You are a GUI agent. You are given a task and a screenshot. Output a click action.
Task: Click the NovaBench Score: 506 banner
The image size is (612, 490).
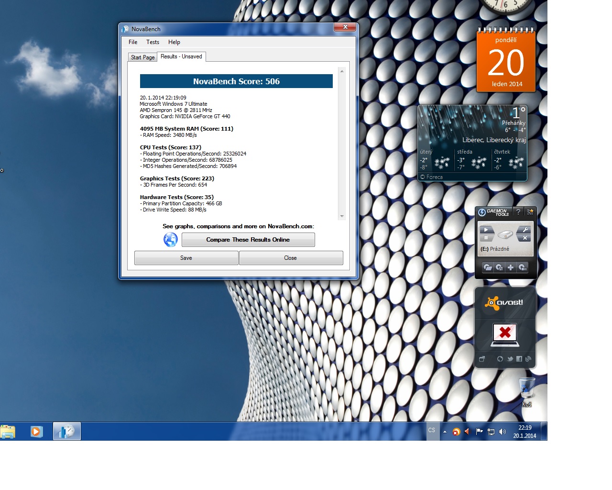[236, 81]
